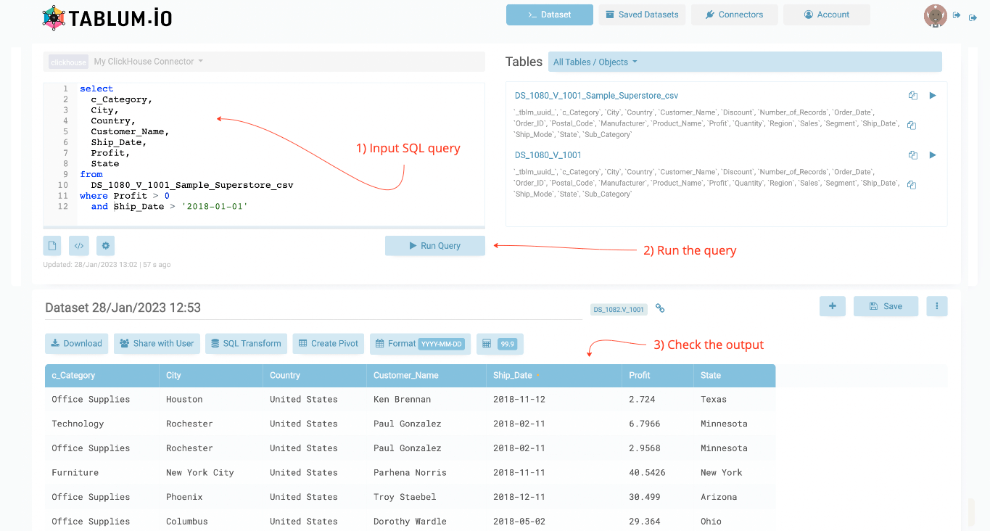The image size is (990, 531).
Task: Format the SQL code with the </> icon
Action: coord(78,245)
